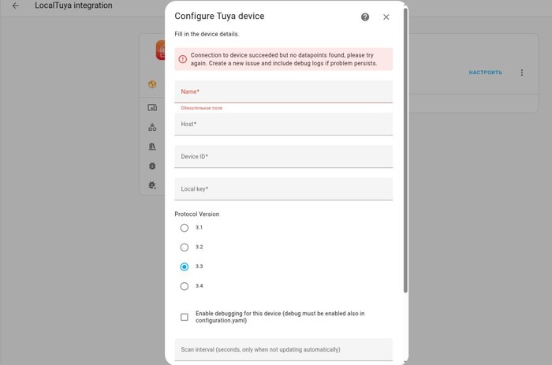This screenshot has height=365, width=552.
Task: Click the 'Connection to device succeeded' error message
Action: tap(284, 59)
